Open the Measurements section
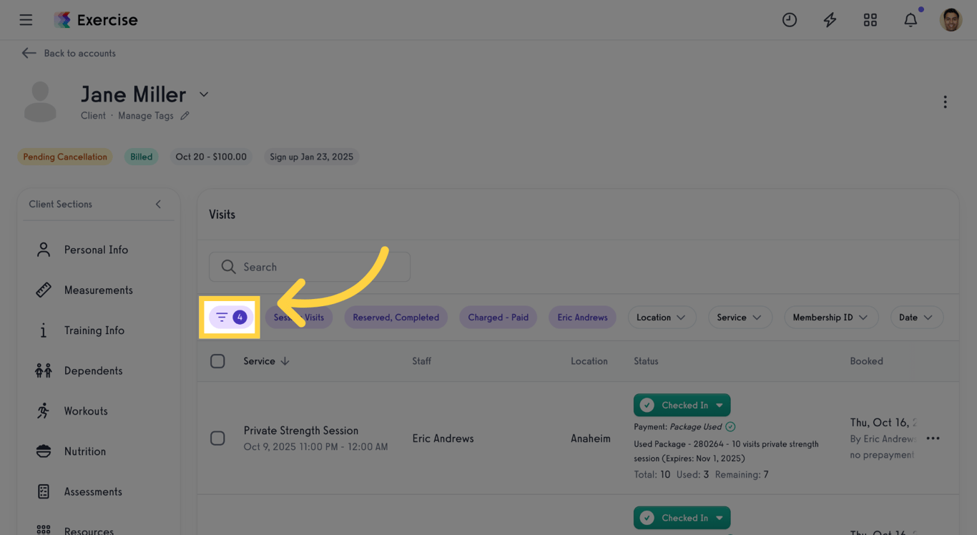This screenshot has height=535, width=977. tap(98, 290)
